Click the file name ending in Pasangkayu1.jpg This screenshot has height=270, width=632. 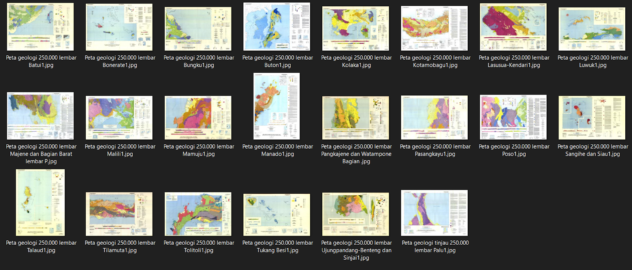click(x=435, y=150)
